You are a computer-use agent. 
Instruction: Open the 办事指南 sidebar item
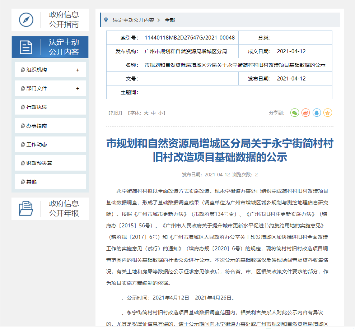pyautogui.click(x=37, y=126)
